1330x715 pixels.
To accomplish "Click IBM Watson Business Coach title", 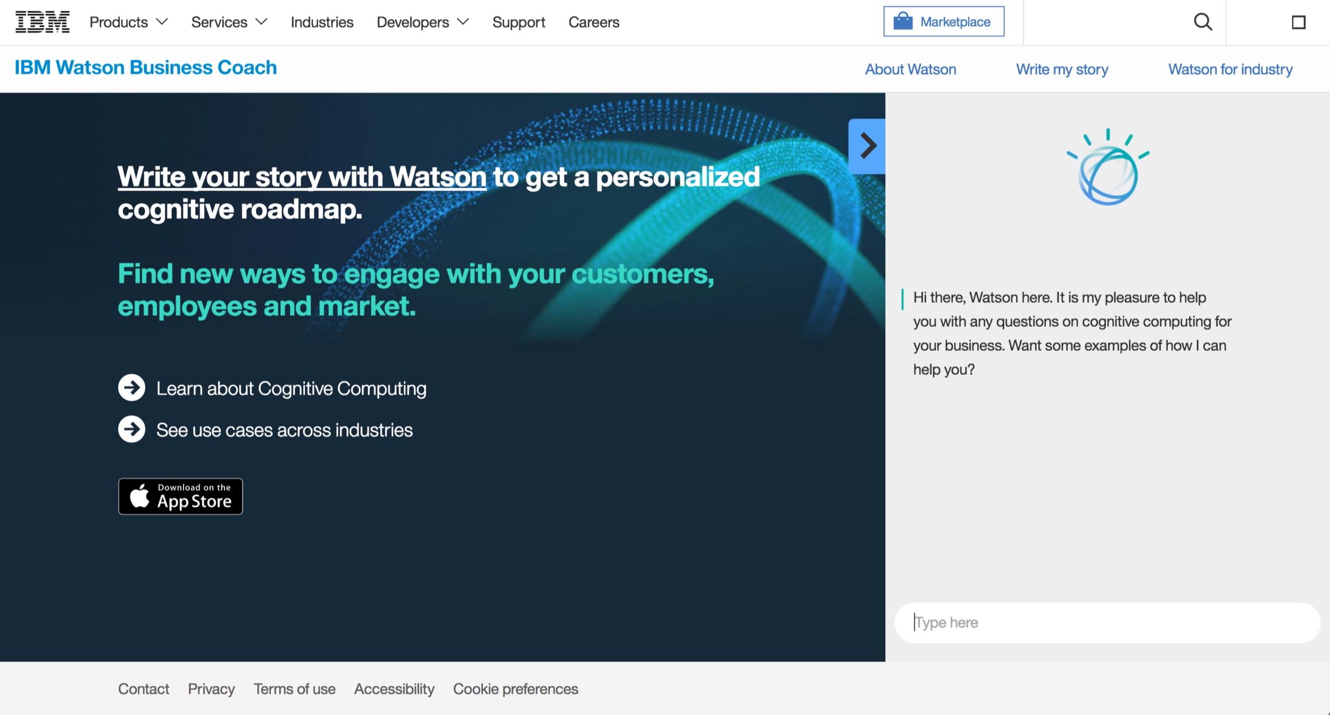I will tap(146, 68).
